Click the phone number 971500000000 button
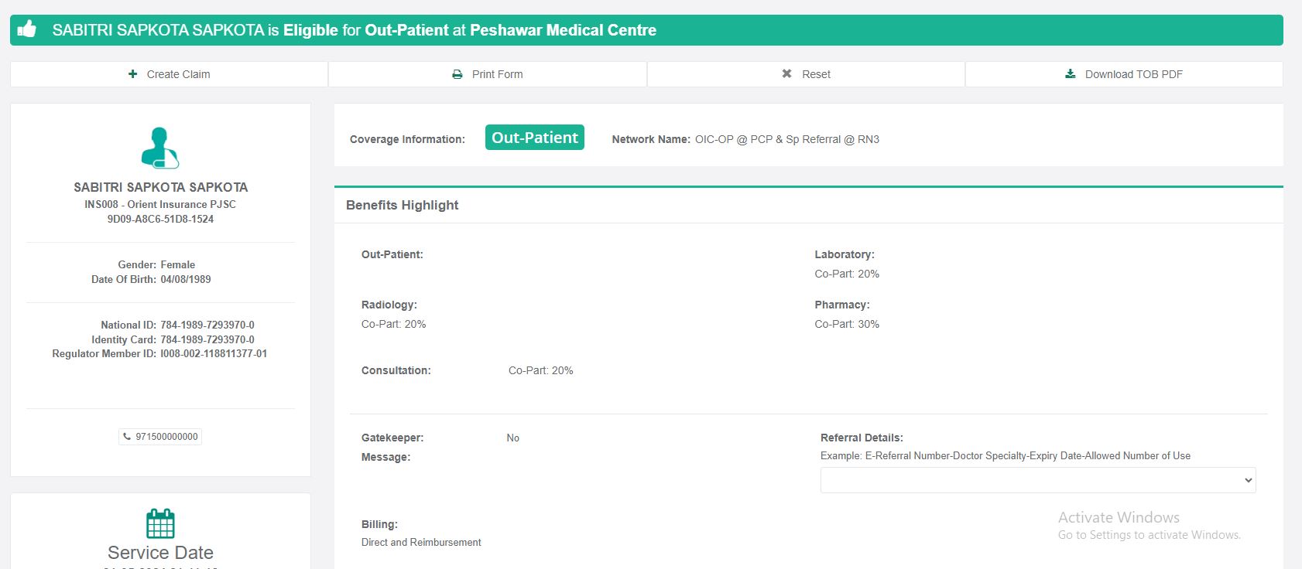Screen dimensions: 1302x569 [x=161, y=437]
